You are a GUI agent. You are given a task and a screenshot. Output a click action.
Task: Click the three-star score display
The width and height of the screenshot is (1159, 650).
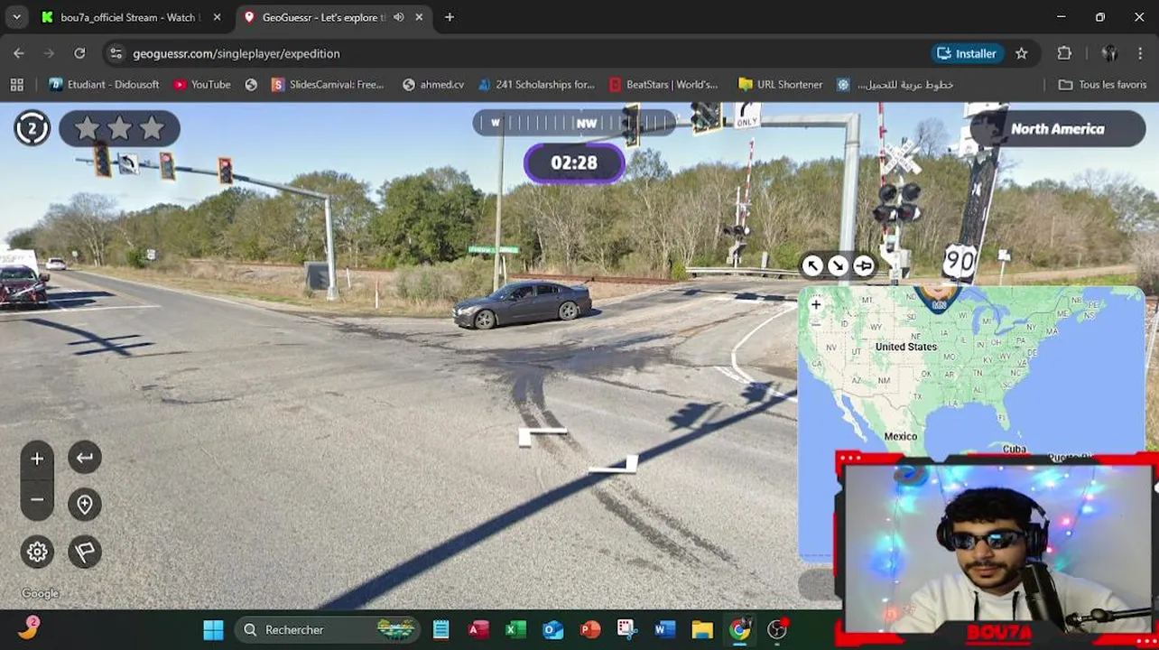pos(119,128)
